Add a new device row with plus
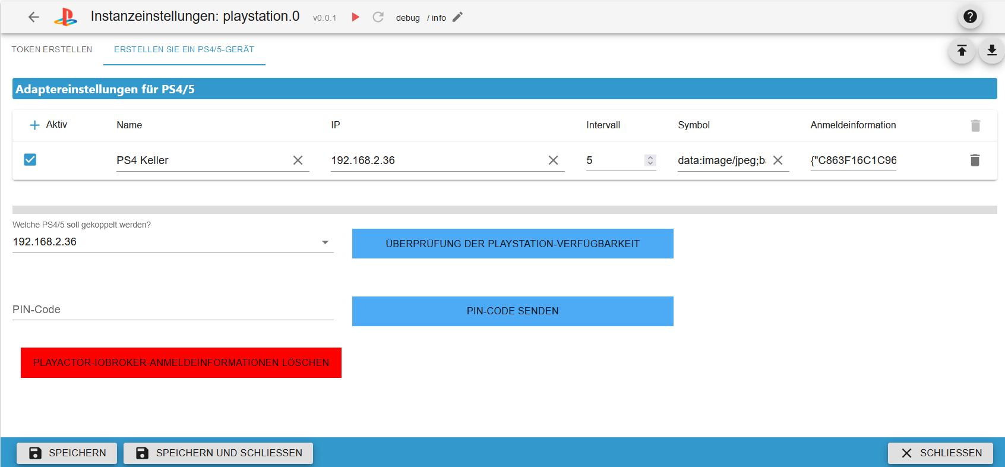1005x467 pixels. 34,125
